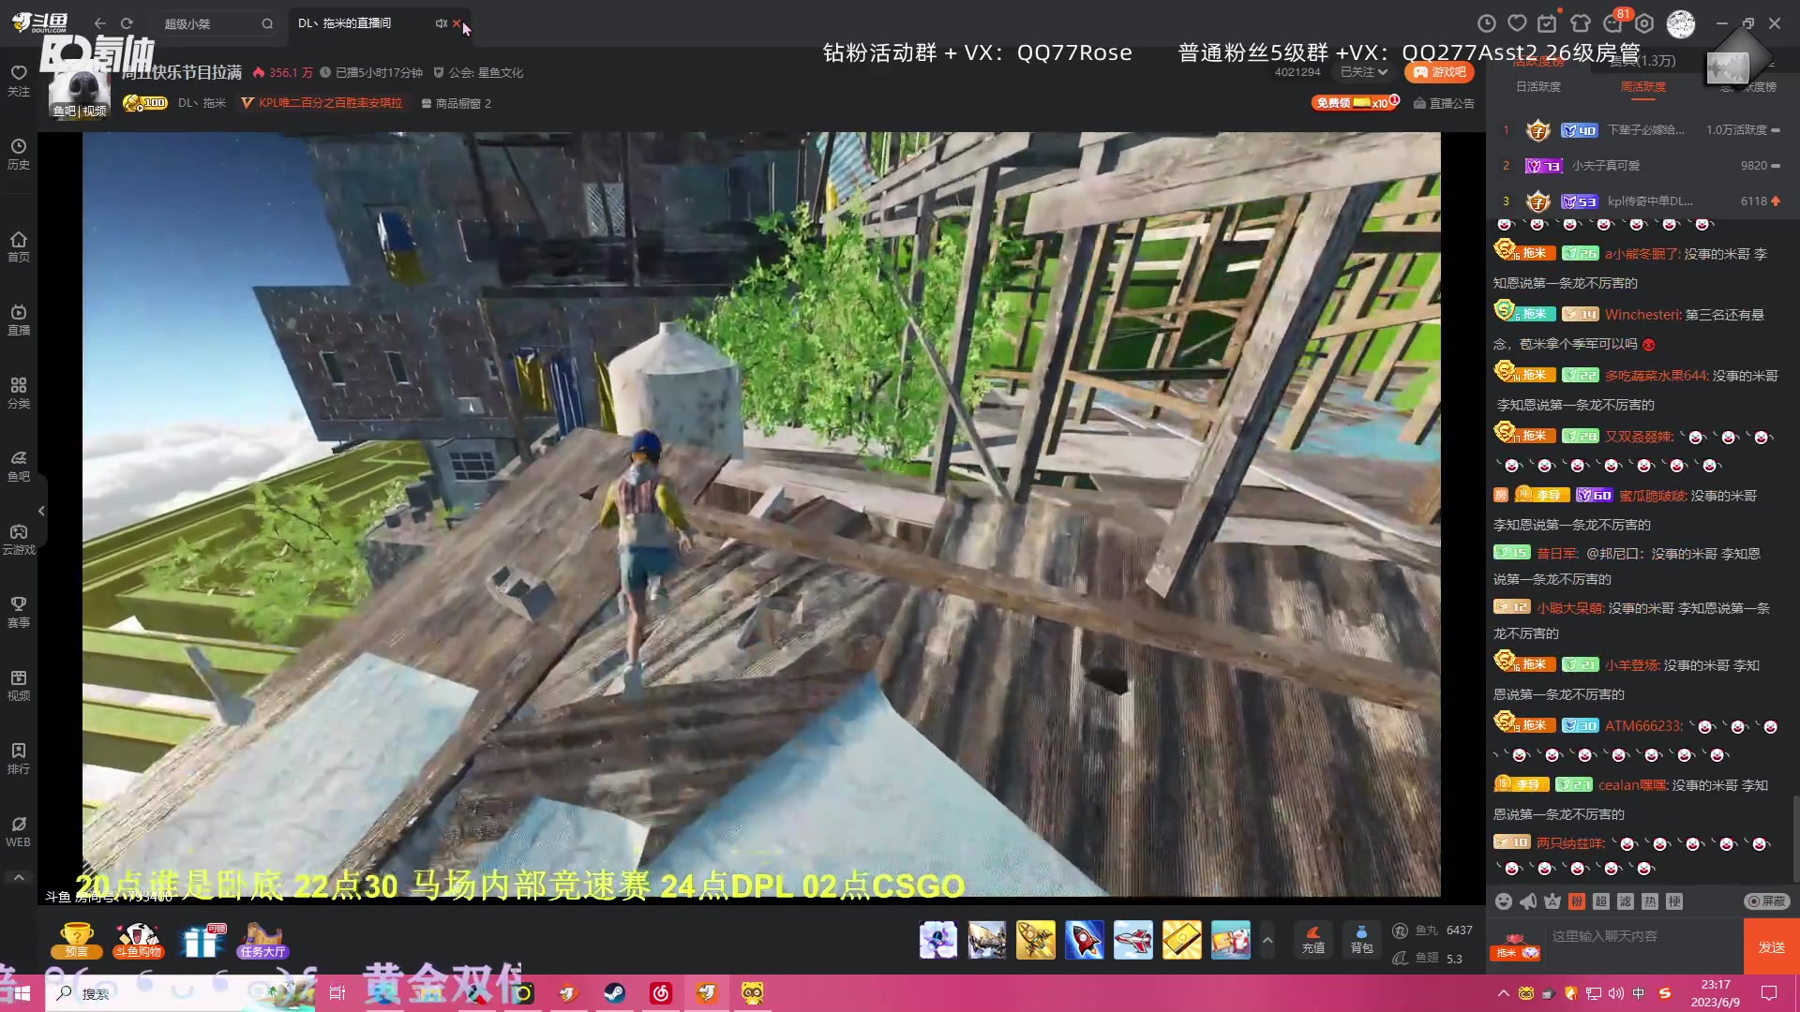The height and width of the screenshot is (1012, 1800).
Task: Open 斗鱼购物 shopping icon
Action: pos(139,941)
